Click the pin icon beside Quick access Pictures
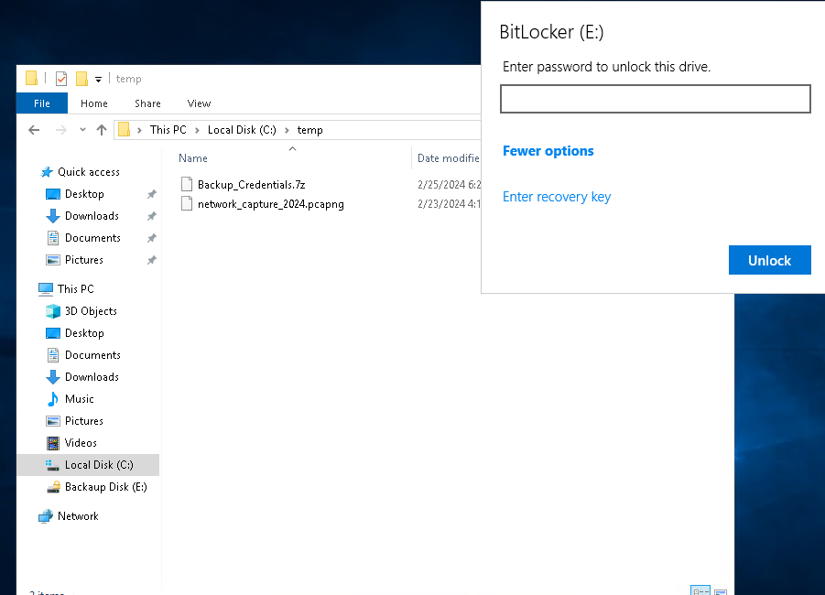This screenshot has height=595, width=825. click(151, 260)
